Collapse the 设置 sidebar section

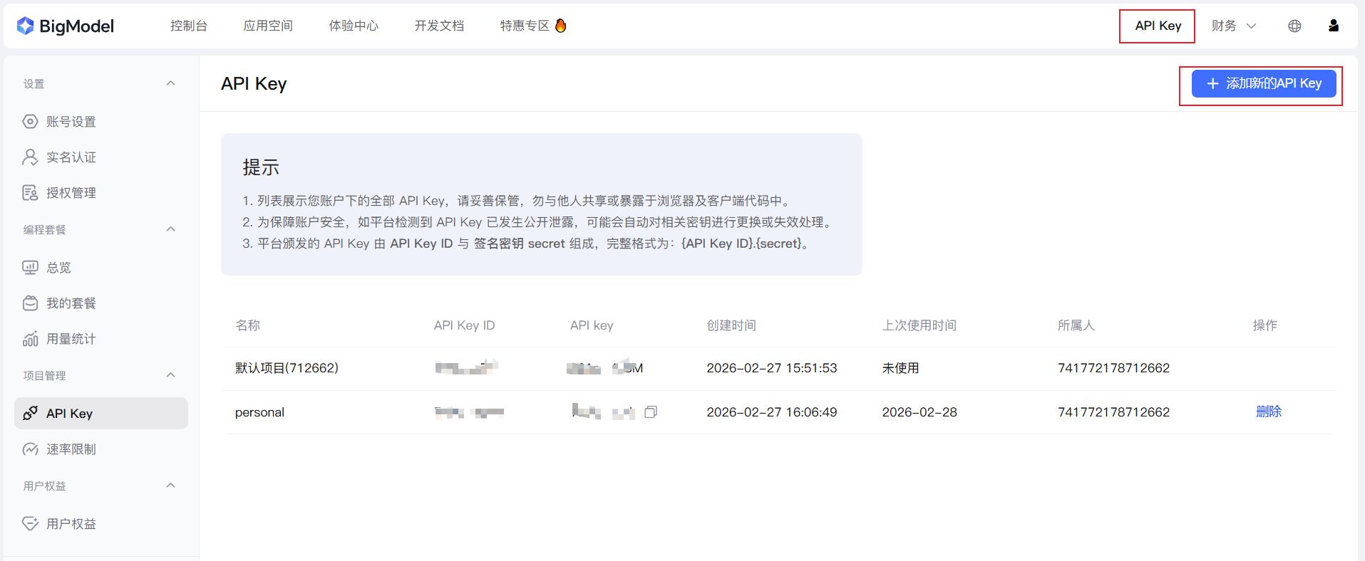[170, 83]
